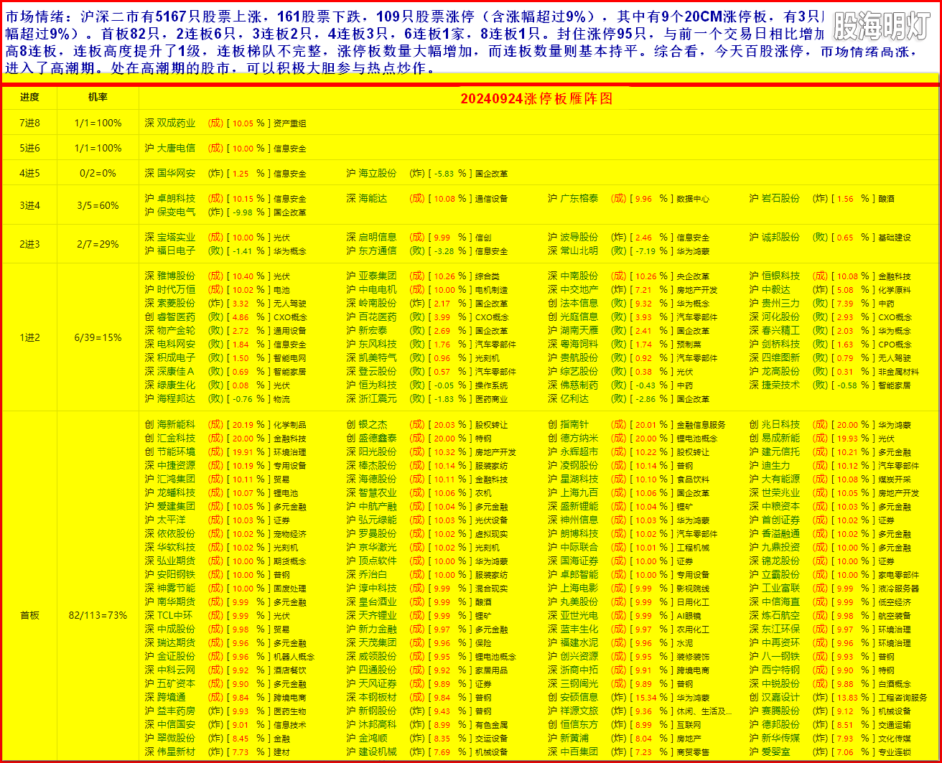
Task: Click stock name 天齐锂业
Action: [x=378, y=615]
